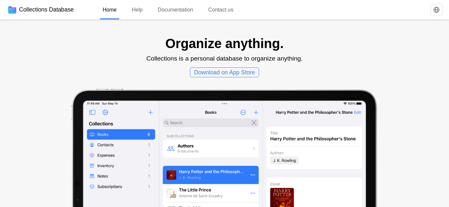Click the Title field value
Viewport: 449px width, 207px height.
tap(313, 139)
